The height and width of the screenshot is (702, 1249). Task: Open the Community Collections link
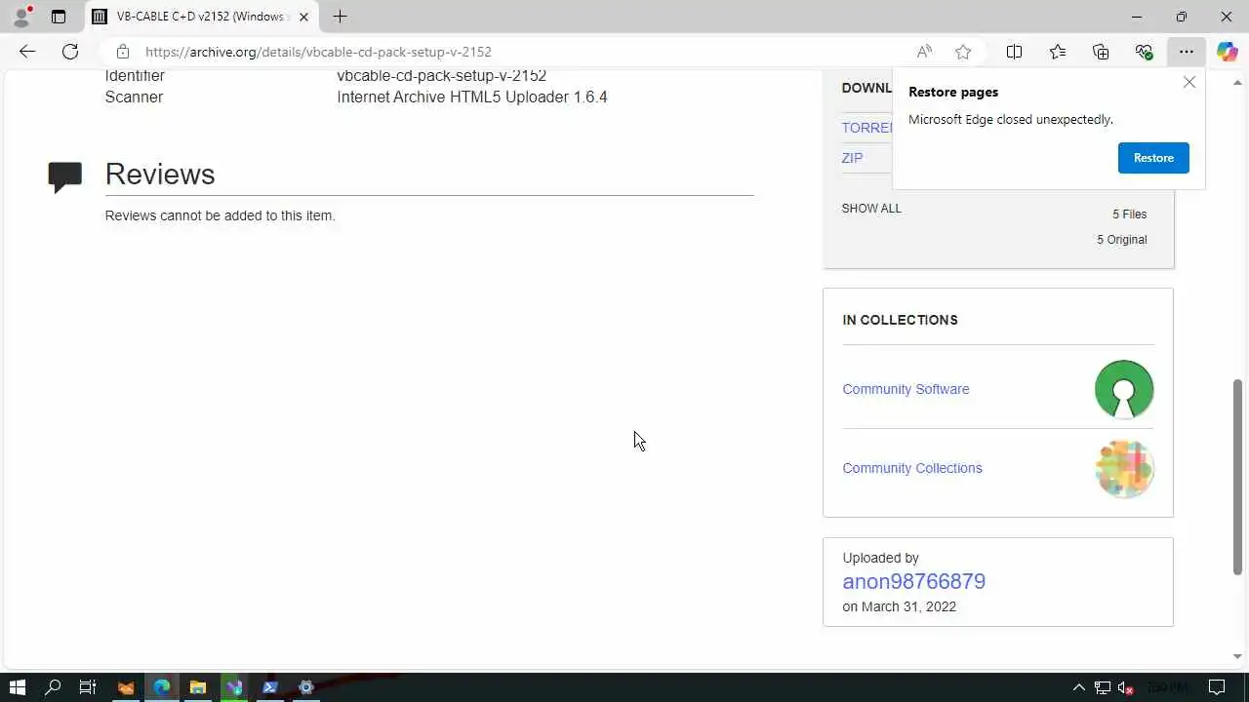(x=912, y=468)
